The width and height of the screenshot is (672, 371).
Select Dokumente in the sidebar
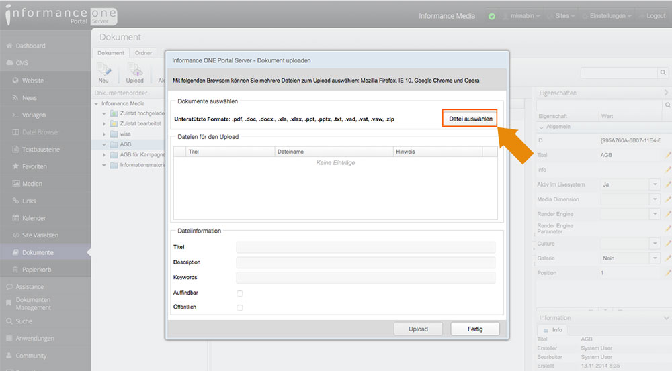click(46, 252)
